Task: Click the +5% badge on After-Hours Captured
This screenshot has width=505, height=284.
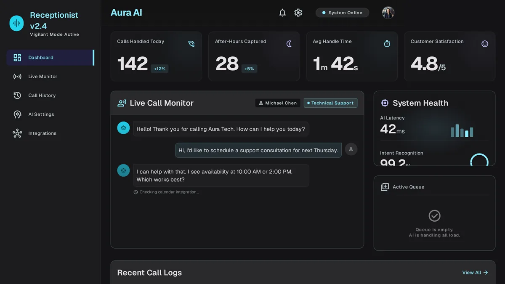Action: click(x=249, y=69)
